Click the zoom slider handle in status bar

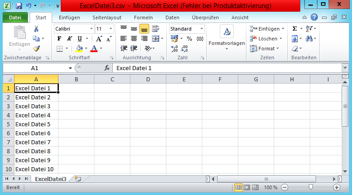click(310, 187)
